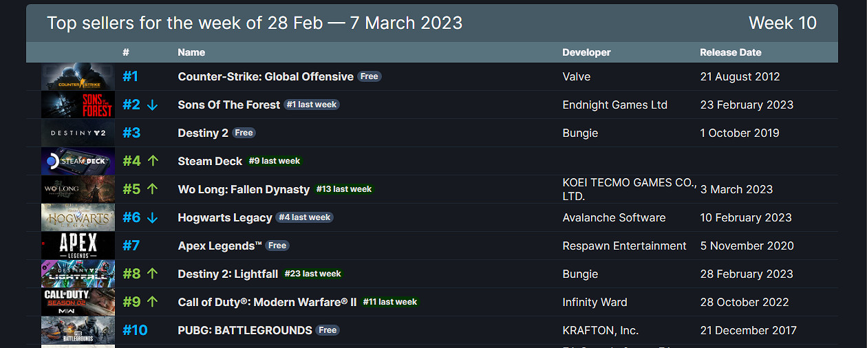Click the down arrow beside rank #2

pyautogui.click(x=153, y=105)
